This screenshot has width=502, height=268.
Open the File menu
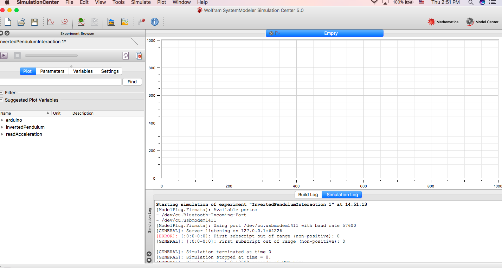[x=69, y=2]
